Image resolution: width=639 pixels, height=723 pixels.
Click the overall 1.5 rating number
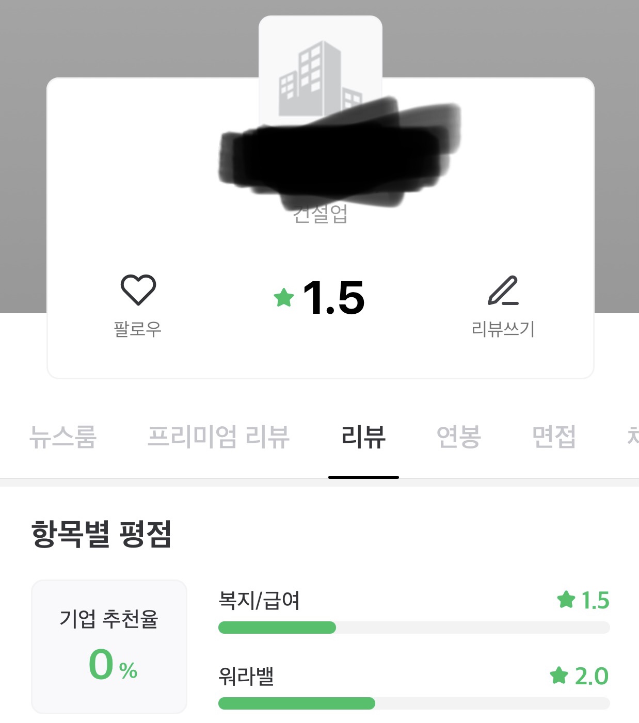[333, 298]
